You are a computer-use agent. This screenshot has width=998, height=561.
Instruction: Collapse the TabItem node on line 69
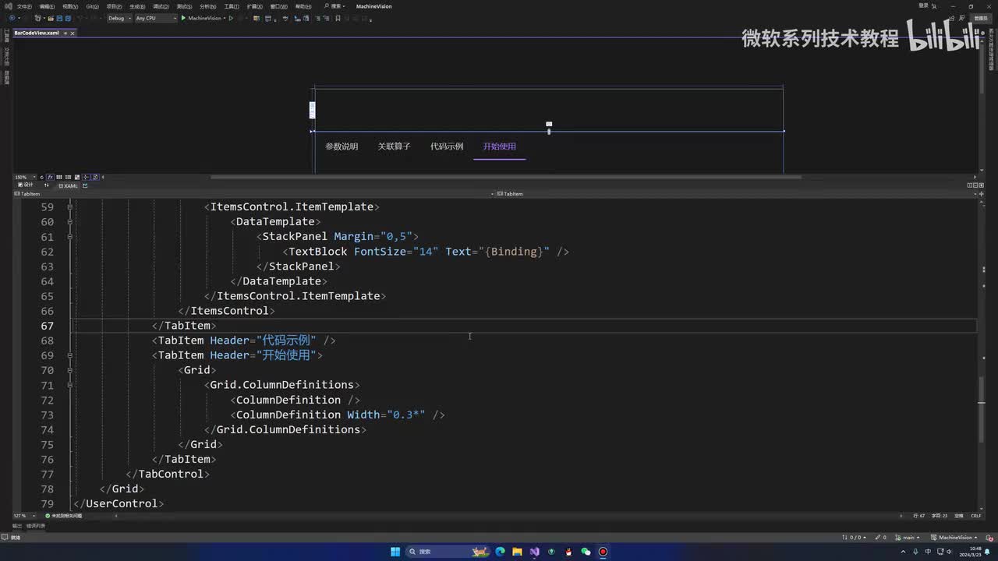(x=70, y=355)
